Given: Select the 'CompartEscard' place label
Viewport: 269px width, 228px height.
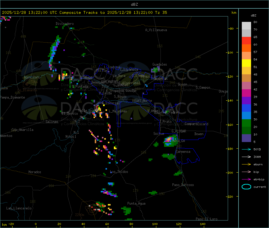Looking at the screenshot, I should [196, 124].
